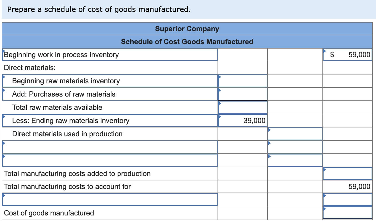
Task: Select the Cost of goods manufactured label
Action: click(x=49, y=213)
